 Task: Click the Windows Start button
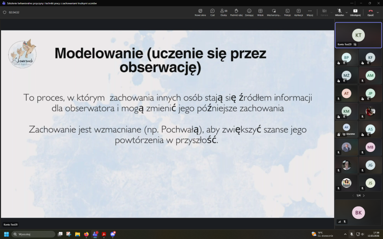tap(7, 234)
